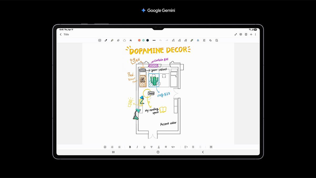Screen dimensions: 316x178
Task: Insert a checkbox checklist item
Action: click(x=105, y=147)
